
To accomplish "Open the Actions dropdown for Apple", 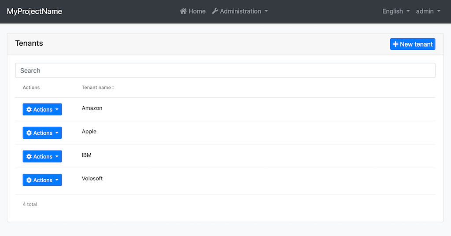I will tap(42, 133).
